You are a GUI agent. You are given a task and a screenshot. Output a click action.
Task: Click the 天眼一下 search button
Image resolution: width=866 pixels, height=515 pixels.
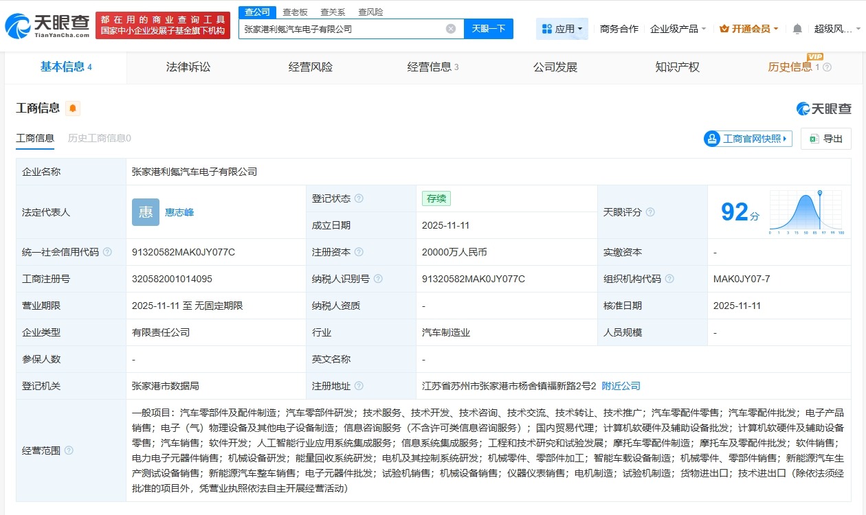click(489, 28)
